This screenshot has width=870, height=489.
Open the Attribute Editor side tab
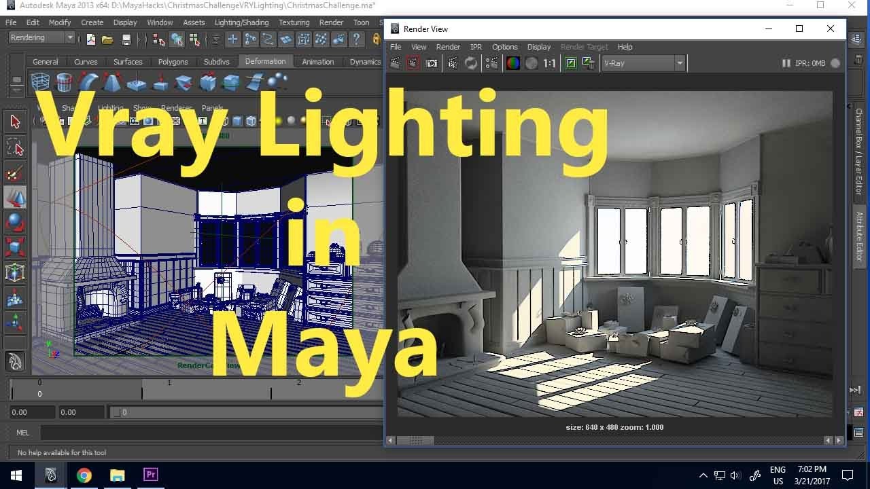click(858, 236)
